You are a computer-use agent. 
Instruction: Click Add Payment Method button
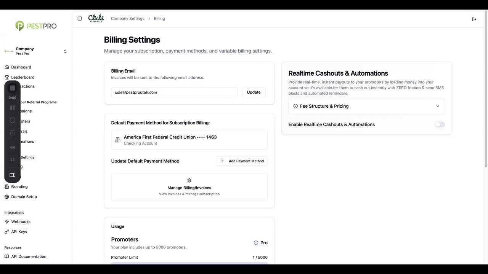pyautogui.click(x=242, y=161)
